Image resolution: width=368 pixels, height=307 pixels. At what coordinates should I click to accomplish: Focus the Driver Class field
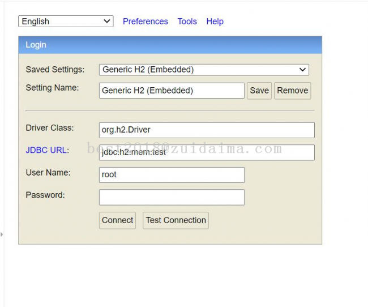point(207,130)
